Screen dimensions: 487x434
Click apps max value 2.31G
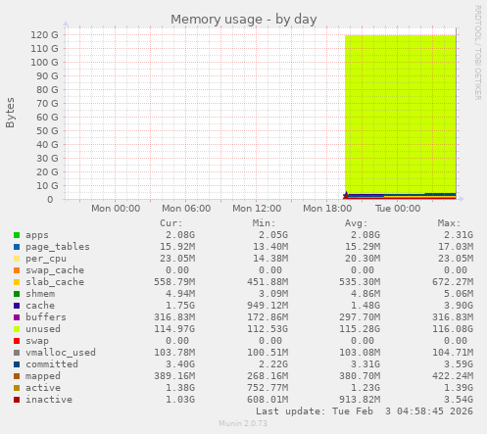point(459,235)
